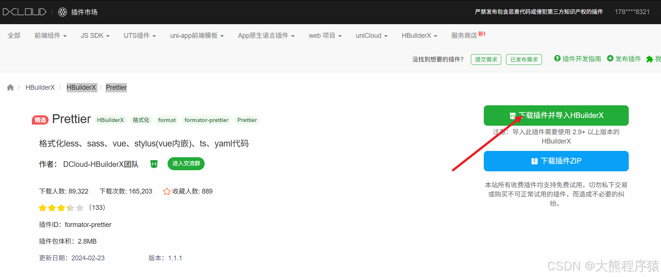Click the Prettier breadcrumb item
This screenshot has height=277, width=661.
pyautogui.click(x=116, y=88)
